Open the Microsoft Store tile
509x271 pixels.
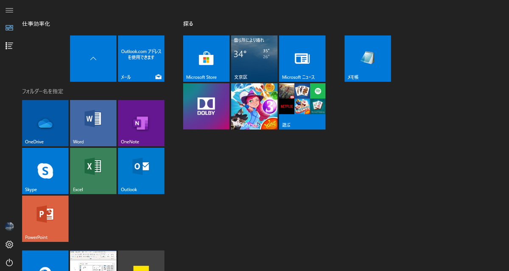pos(207,58)
